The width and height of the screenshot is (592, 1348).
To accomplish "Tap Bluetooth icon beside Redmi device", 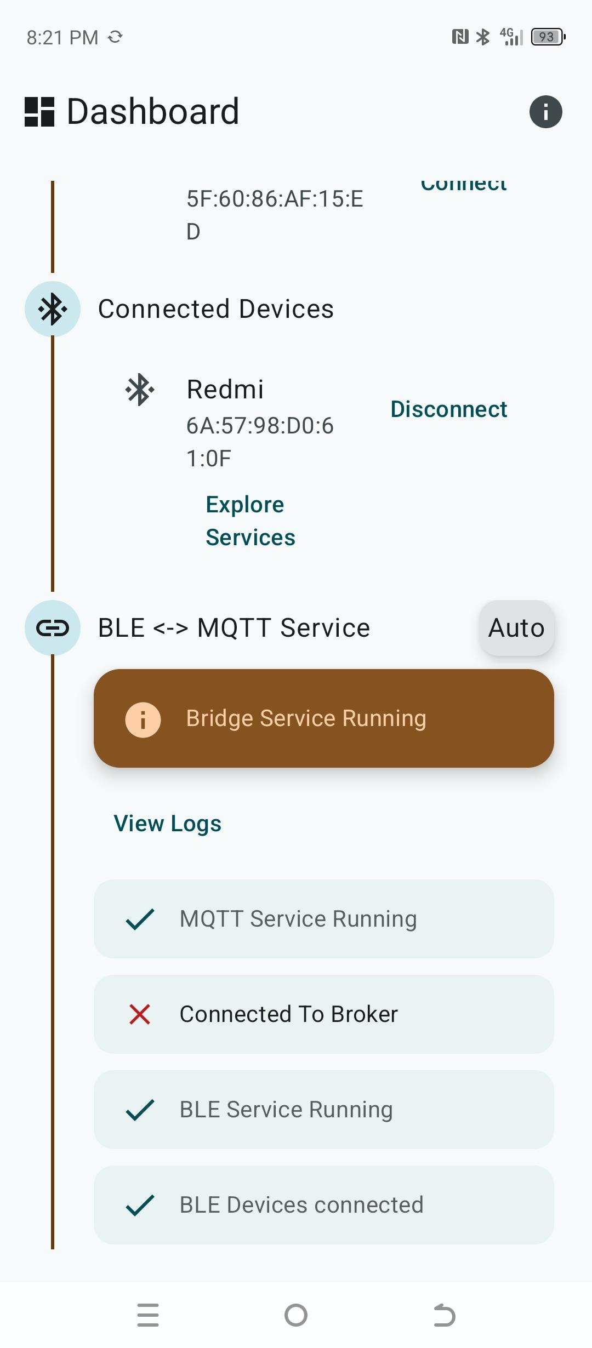I will tap(140, 390).
